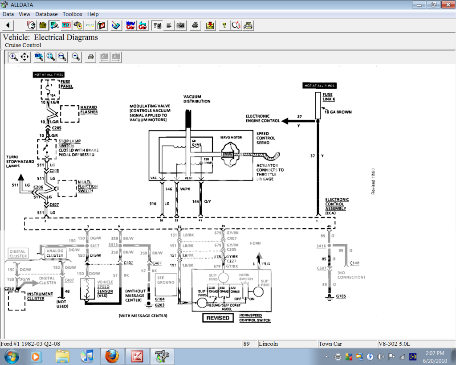Image resolution: width=456 pixels, height=365 pixels.
Task: Click the REVISED box in diagram
Action: 218,318
